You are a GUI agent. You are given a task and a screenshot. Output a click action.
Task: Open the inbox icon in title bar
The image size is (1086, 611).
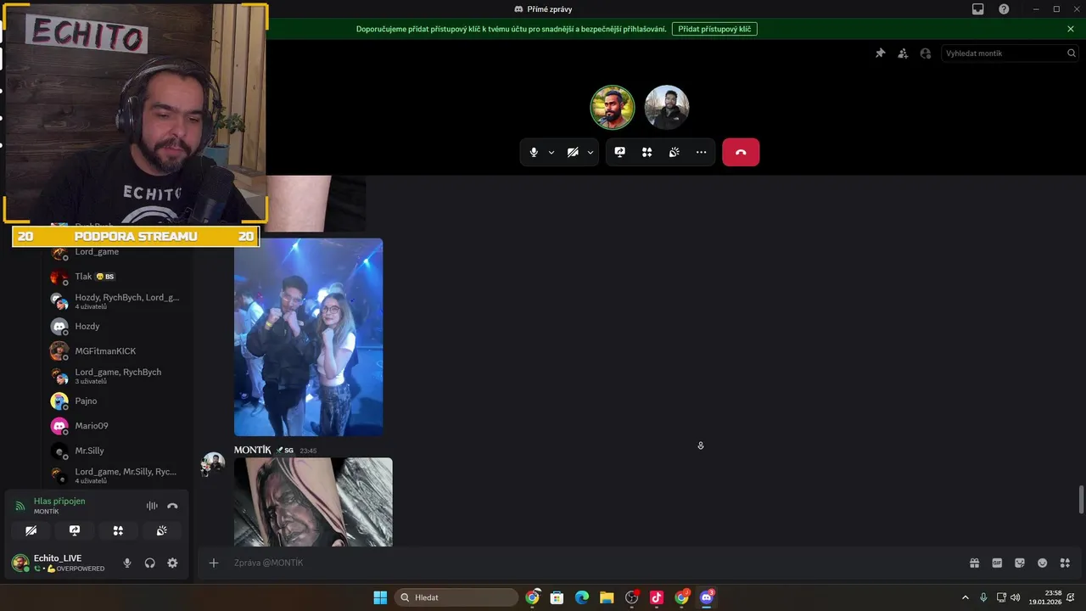[978, 9]
